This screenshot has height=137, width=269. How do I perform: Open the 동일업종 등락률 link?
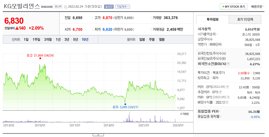(x=208, y=116)
